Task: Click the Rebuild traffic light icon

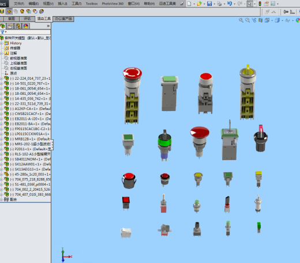Action: click(x=260, y=3)
